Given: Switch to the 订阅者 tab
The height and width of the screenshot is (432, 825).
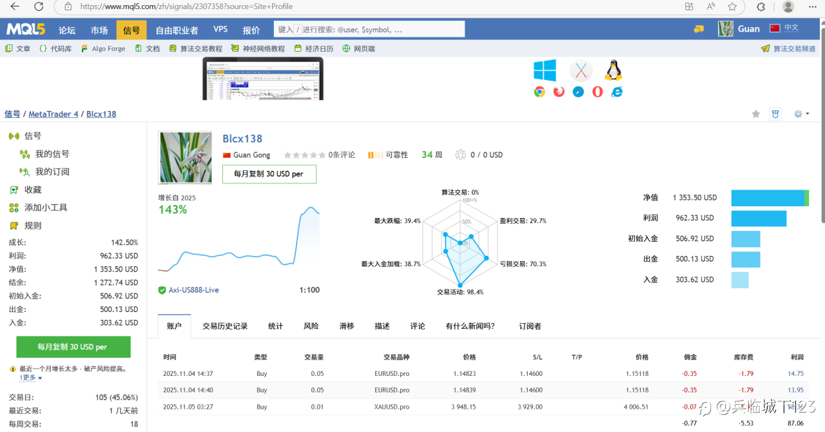Looking at the screenshot, I should (x=530, y=326).
